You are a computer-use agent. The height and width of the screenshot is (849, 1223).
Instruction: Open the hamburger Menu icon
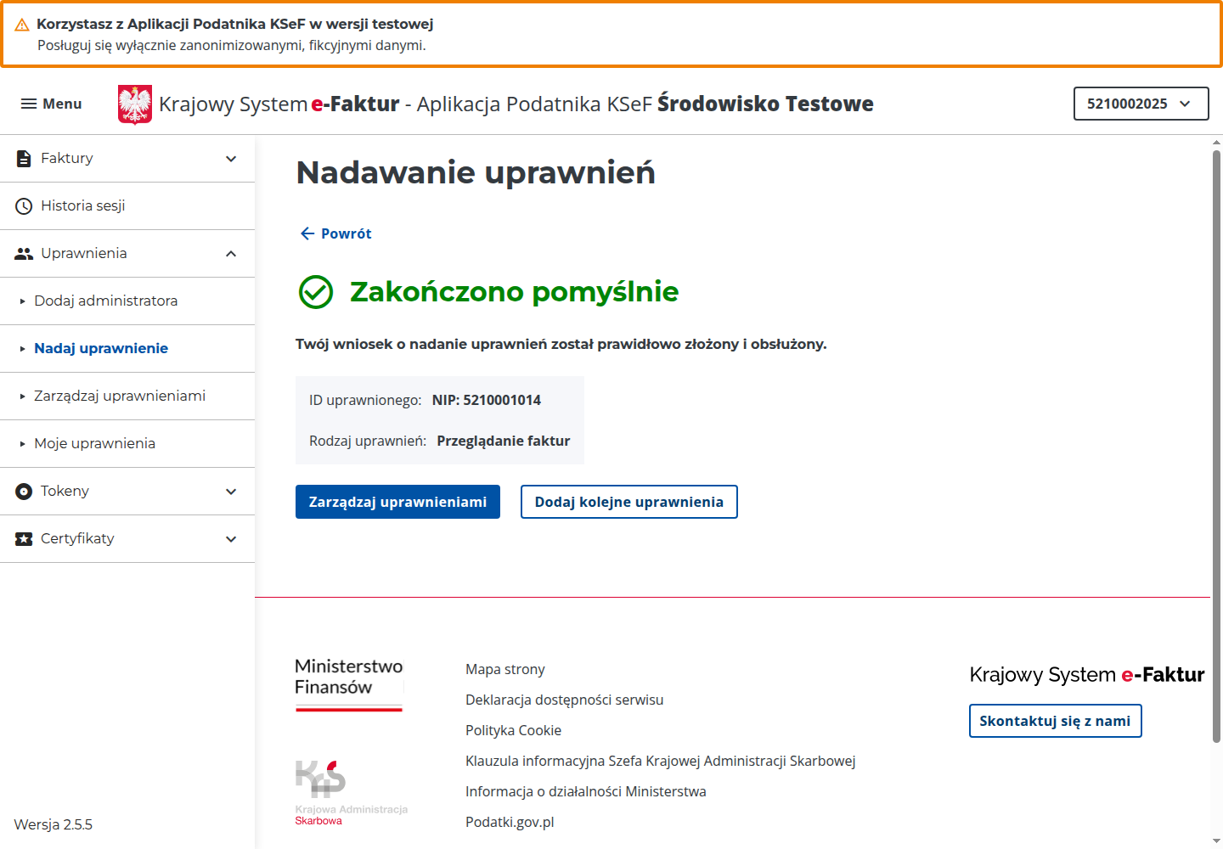(29, 104)
